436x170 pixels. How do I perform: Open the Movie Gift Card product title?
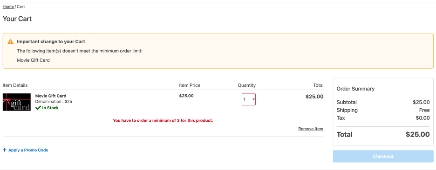(x=51, y=96)
